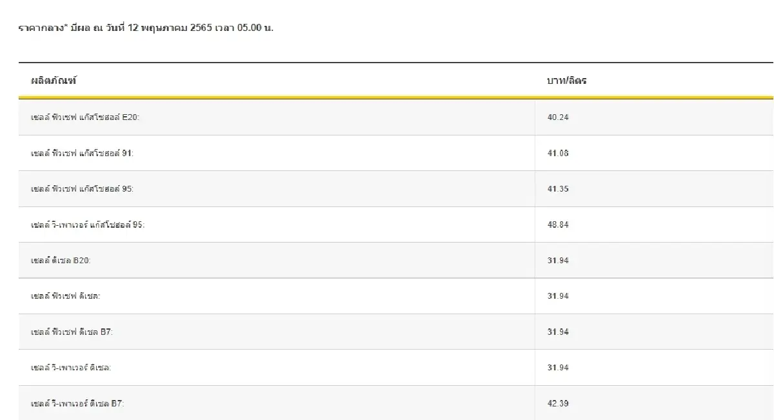Select the ผลิตภัณฑ์ column header
This screenshot has width=774, height=420.
(54, 81)
